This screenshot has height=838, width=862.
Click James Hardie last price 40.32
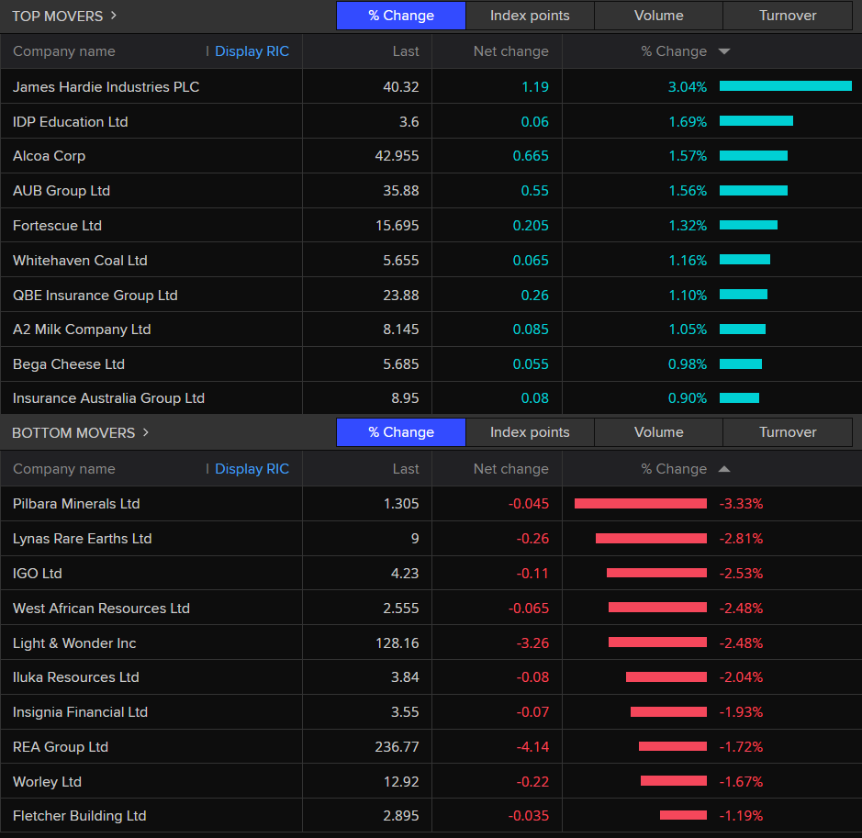click(401, 87)
